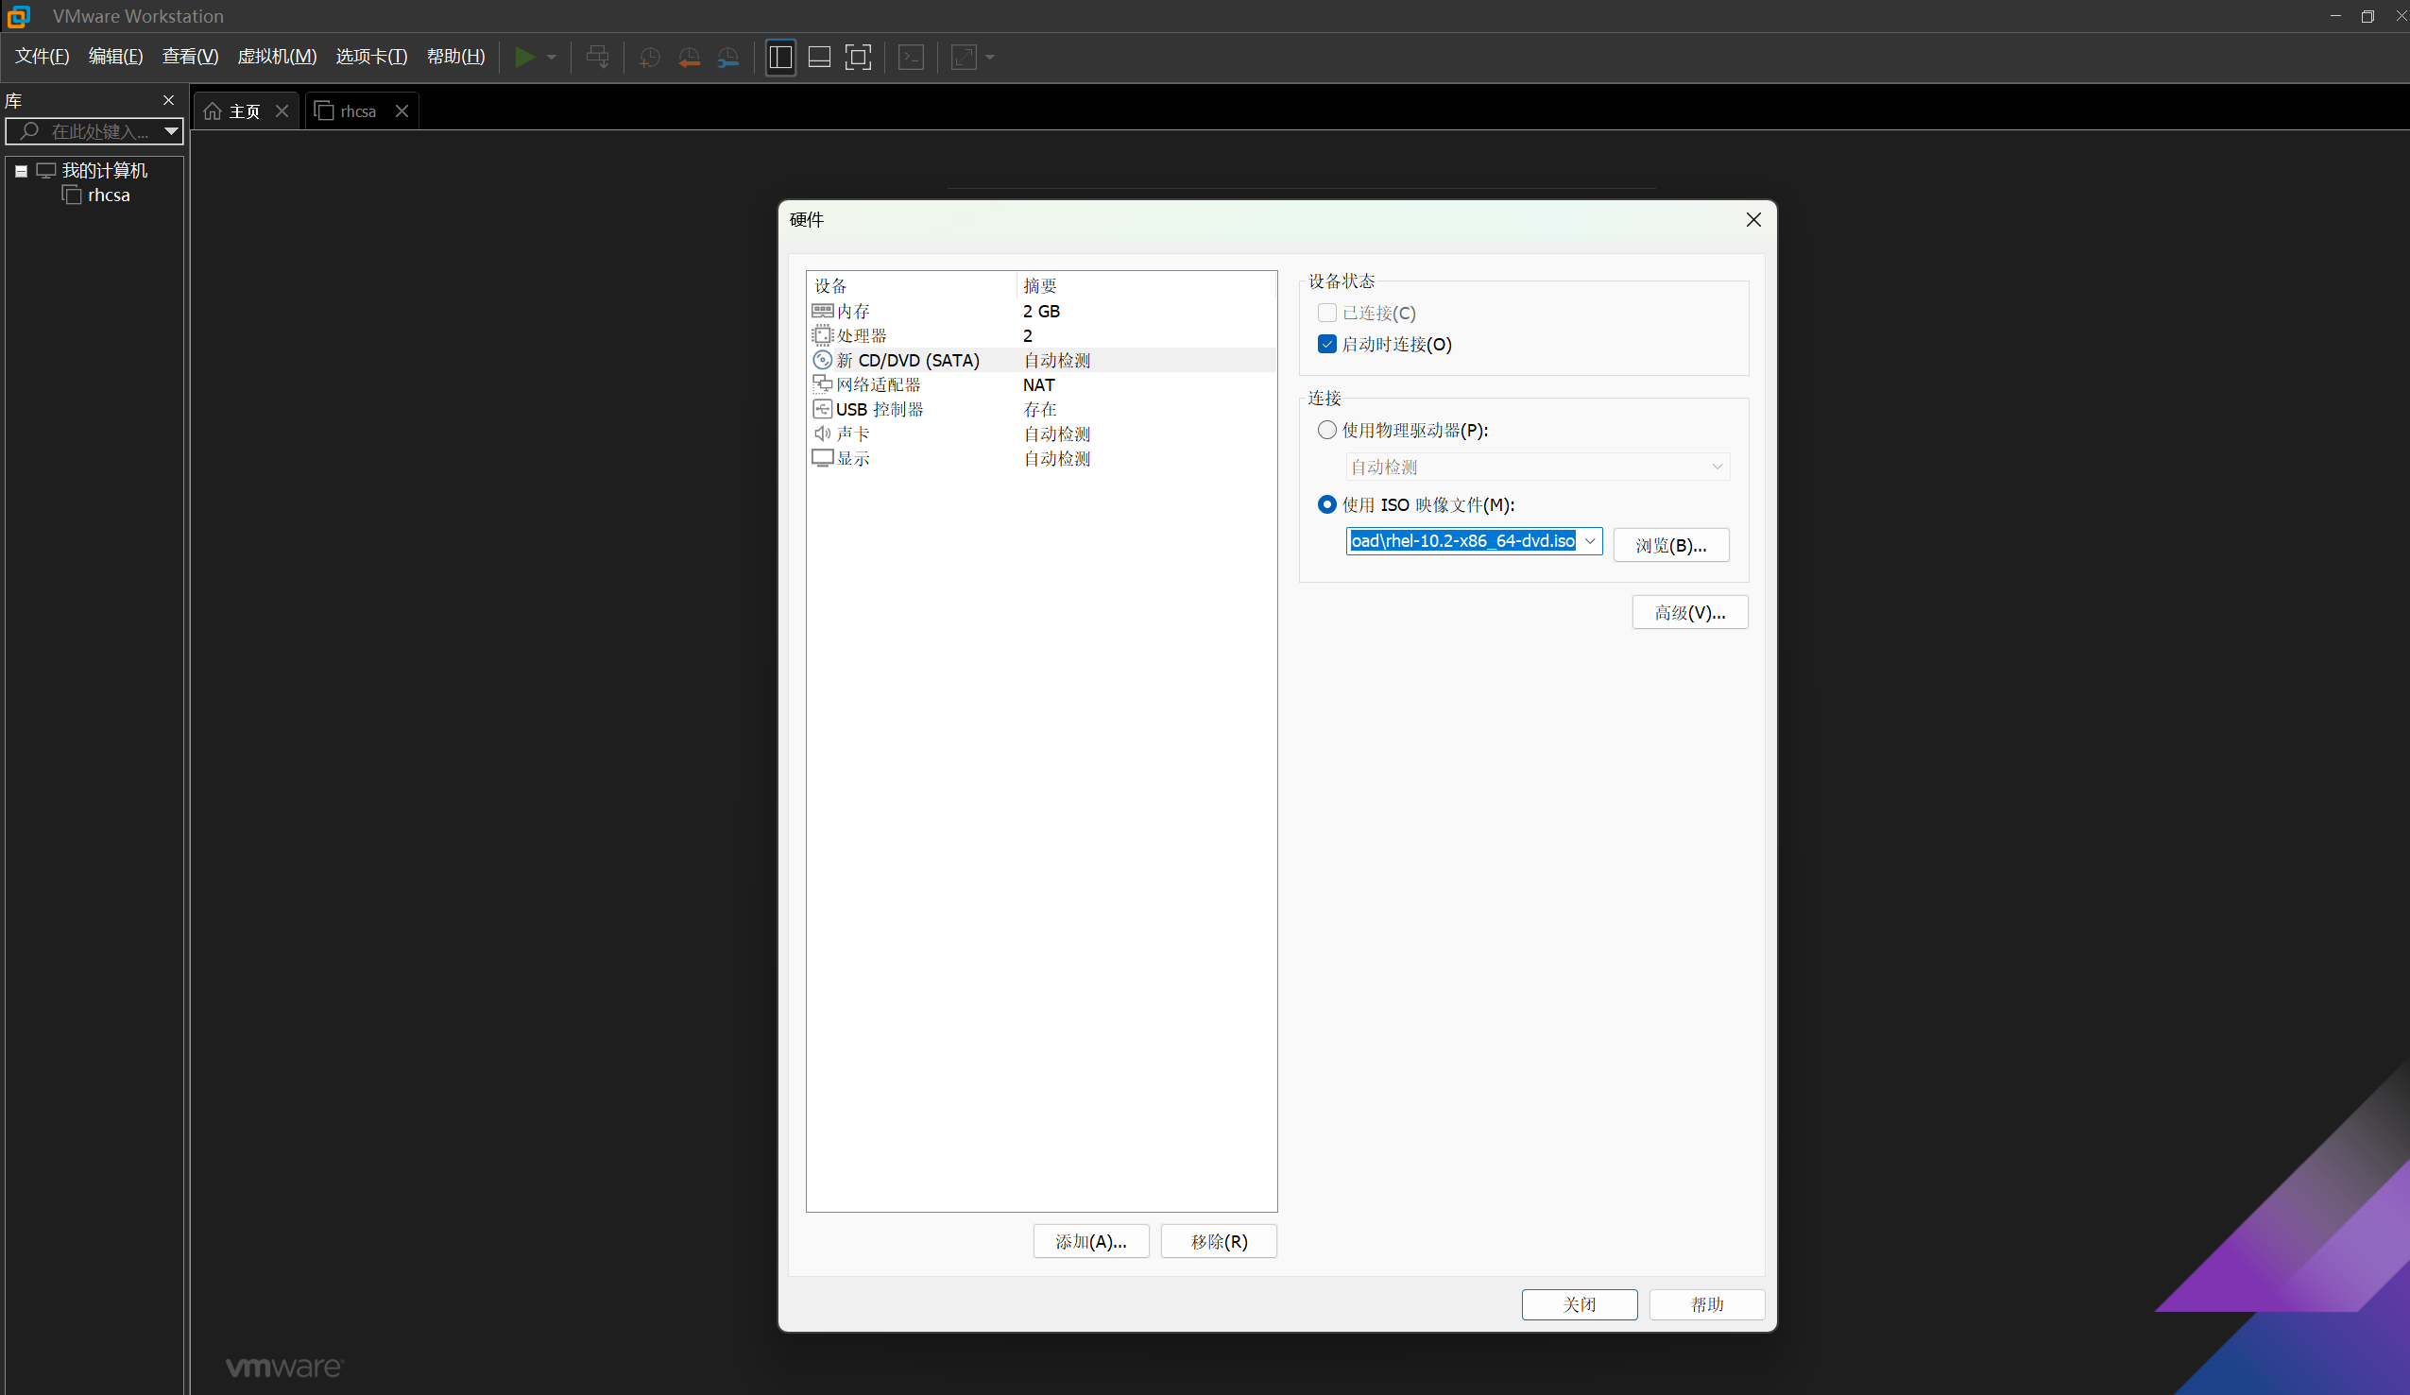This screenshot has width=2410, height=1395.
Task: Click the magnifier search icon in the library
Action: pyautogui.click(x=29, y=131)
